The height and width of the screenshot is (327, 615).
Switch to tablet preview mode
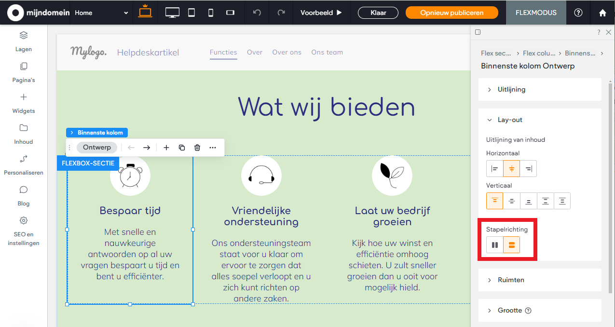(x=191, y=13)
